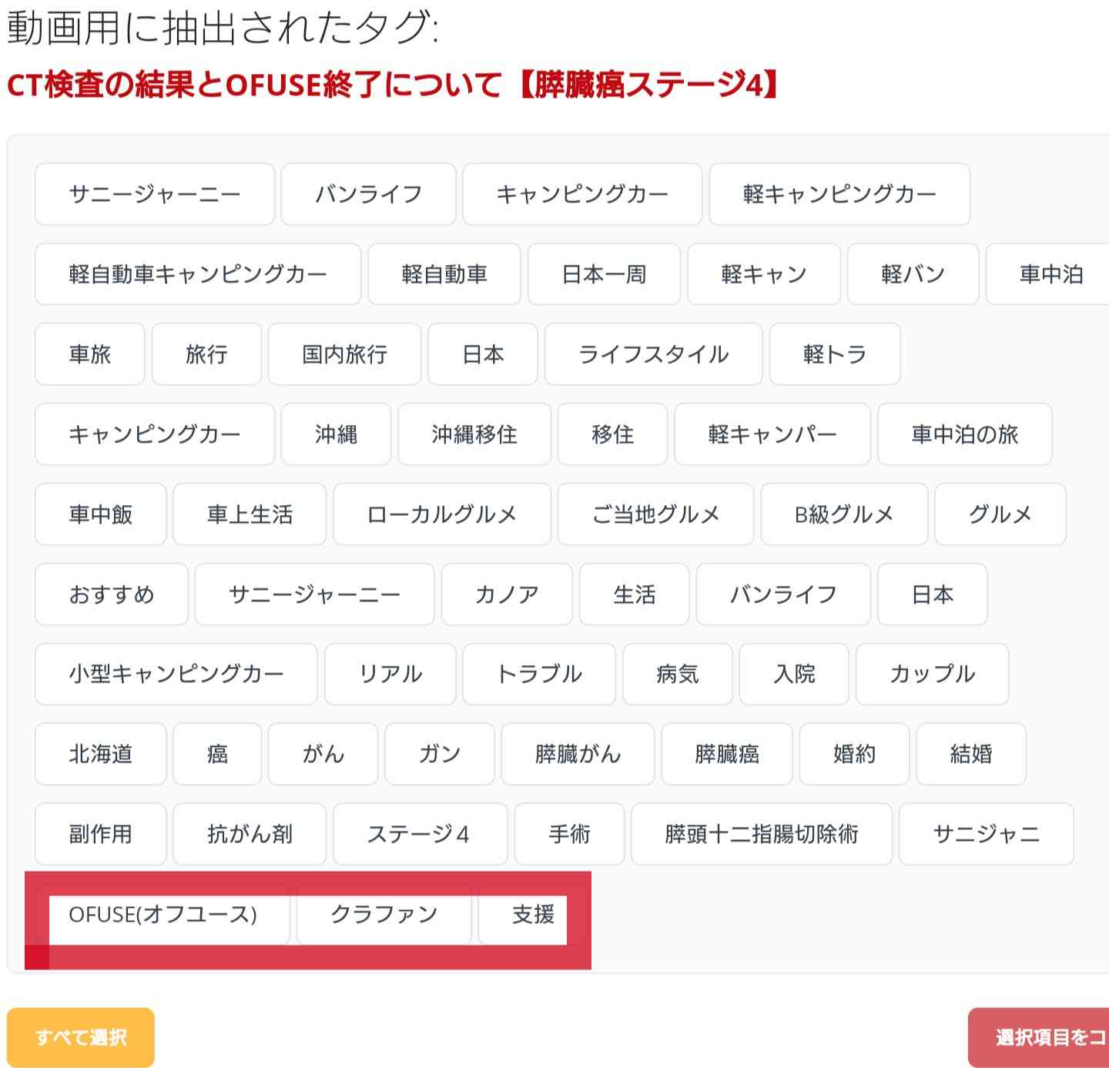The width and height of the screenshot is (1109, 1068).
Task: Select the kanji 癌 tag
Action: click(x=217, y=754)
